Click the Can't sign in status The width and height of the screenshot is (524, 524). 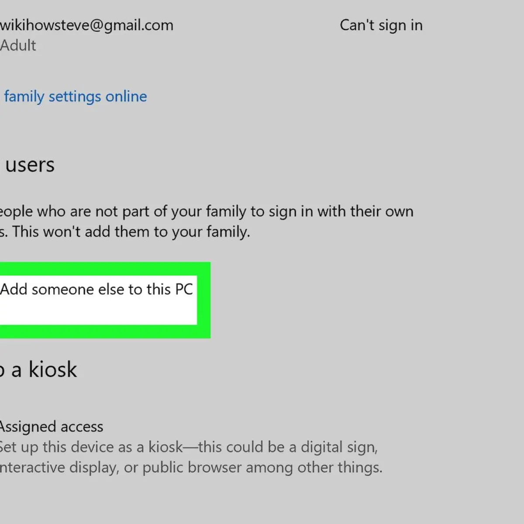[x=381, y=25]
